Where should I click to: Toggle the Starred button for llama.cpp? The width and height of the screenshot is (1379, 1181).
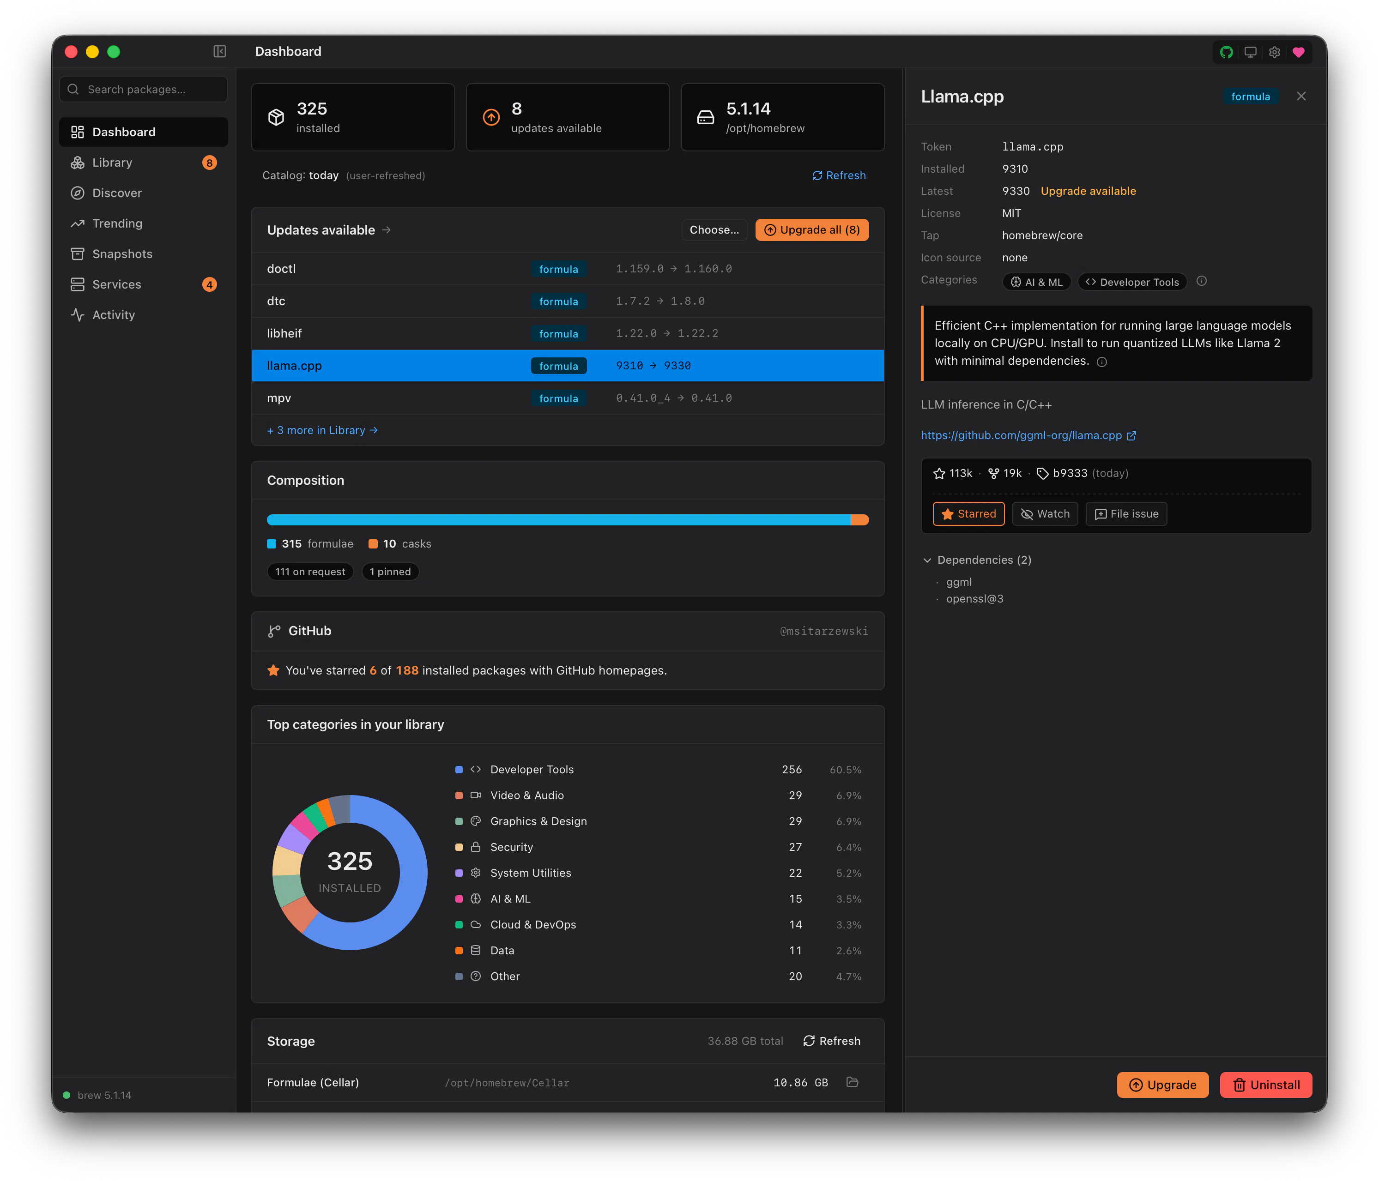pyautogui.click(x=968, y=514)
